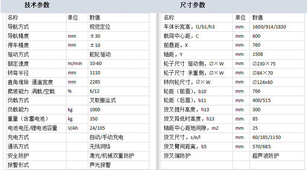Click the 爬坡能力 满载/空载 cell
The width and height of the screenshot is (307, 170).
pyautogui.click(x=36, y=91)
